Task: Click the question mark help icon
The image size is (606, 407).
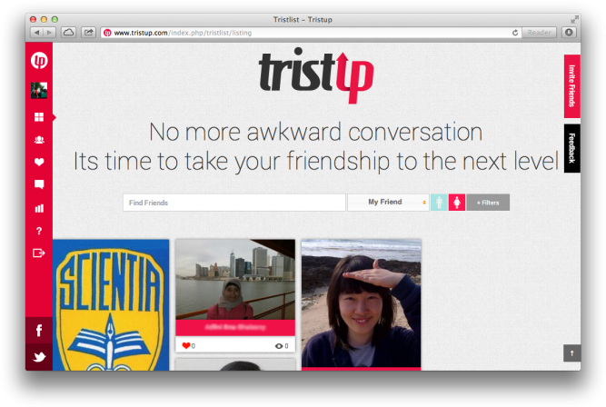Action: (x=39, y=231)
